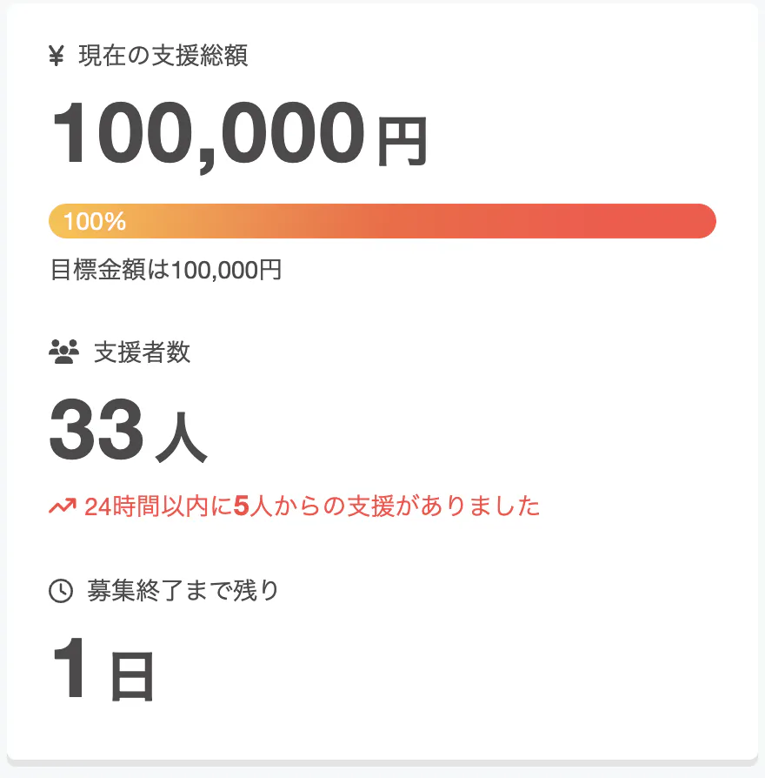The height and width of the screenshot is (778, 765).
Task: Select the 募集終了まで残り label
Action: tap(183, 591)
